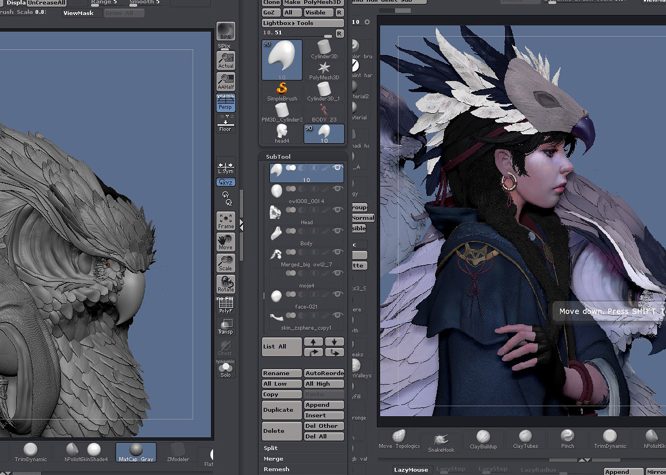This screenshot has height=475, width=666.
Task: Select the ClayBuildup brush
Action: click(483, 438)
